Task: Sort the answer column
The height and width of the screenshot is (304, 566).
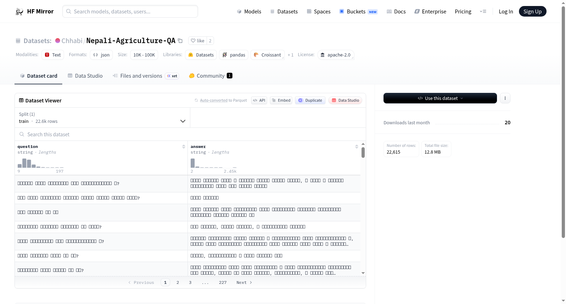Action: tap(357, 147)
